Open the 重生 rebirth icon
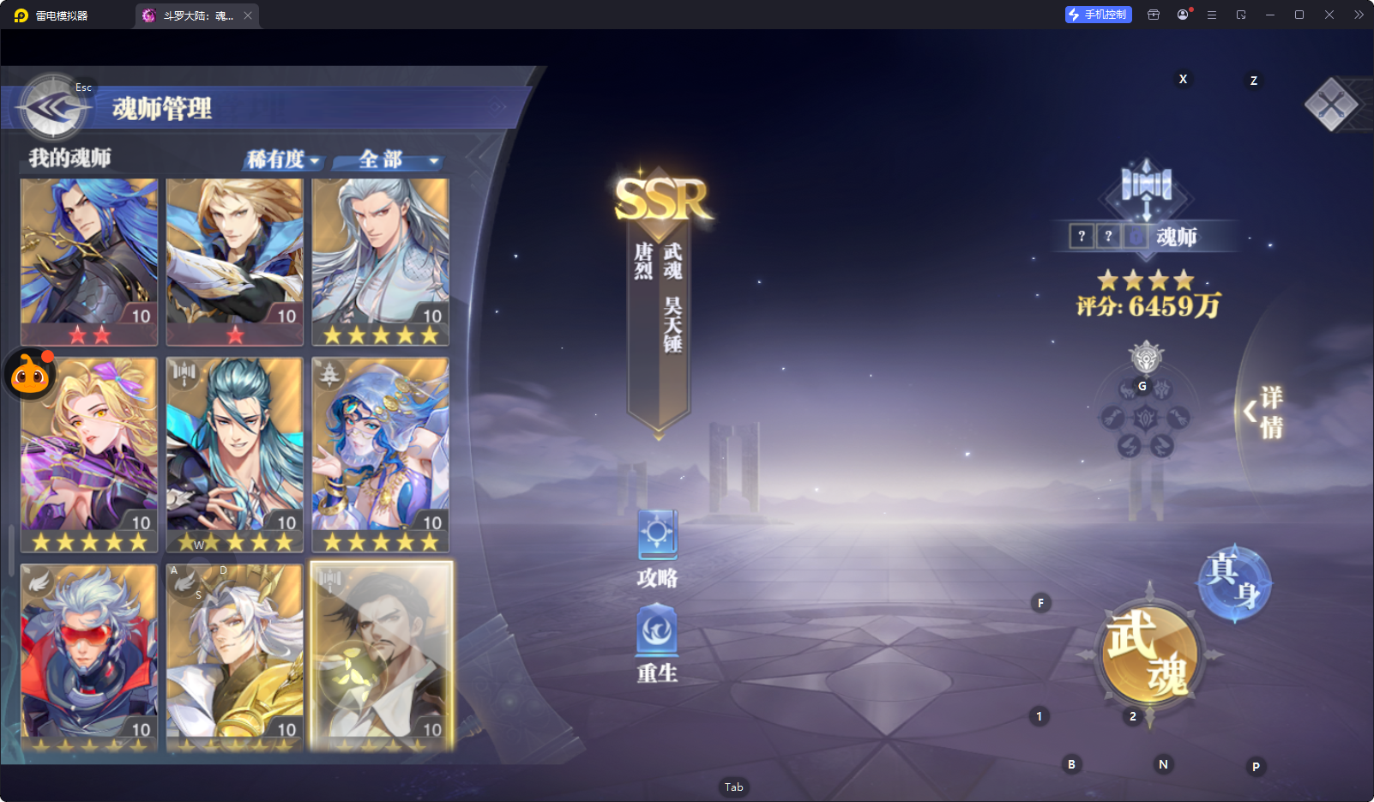The width and height of the screenshot is (1374, 802). click(658, 644)
